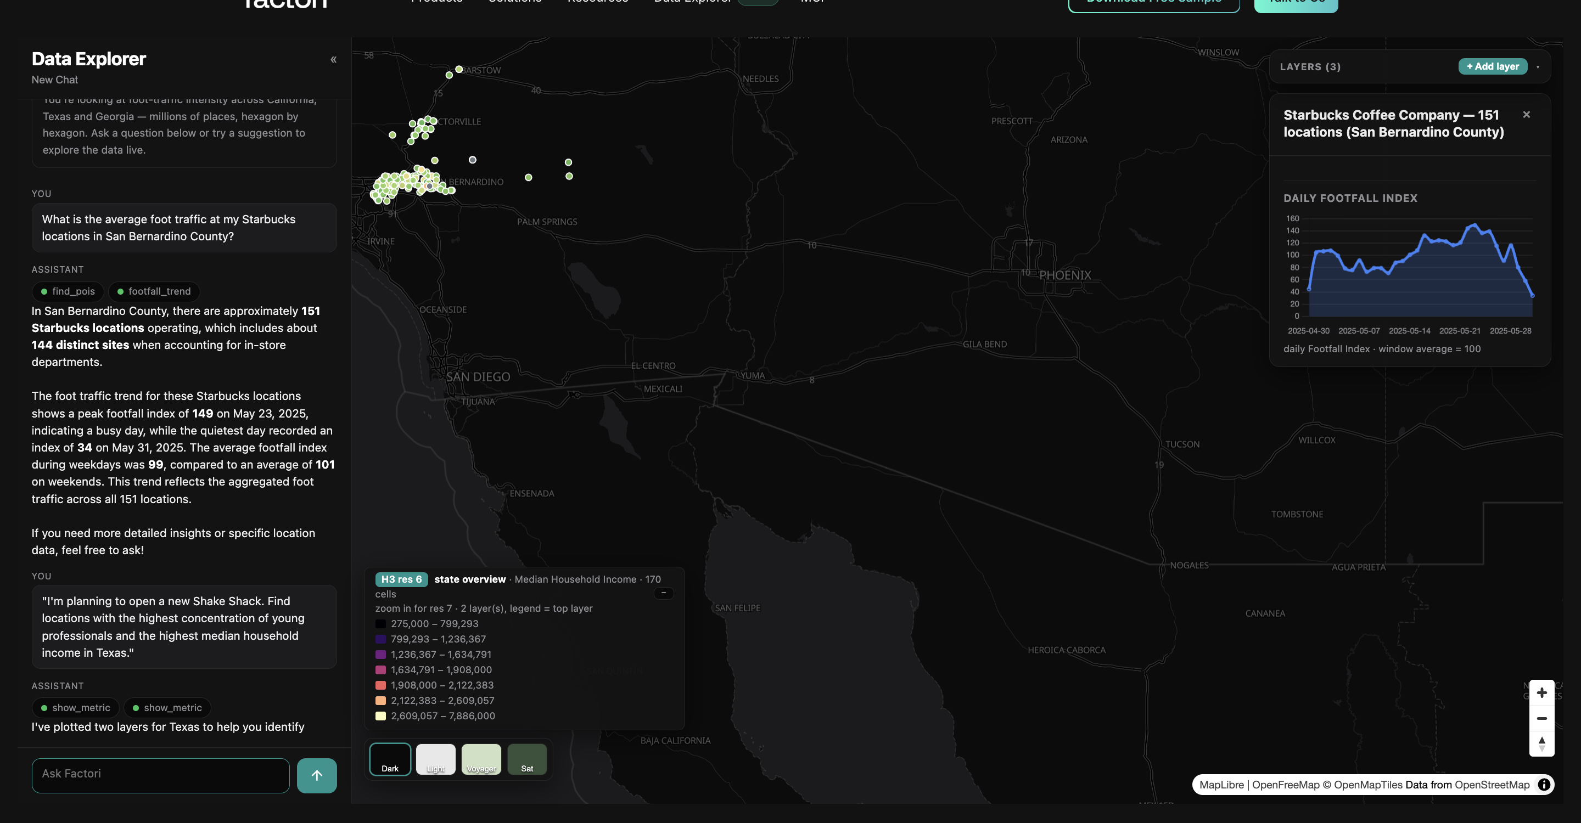Image resolution: width=1581 pixels, height=823 pixels.
Task: Select the 1,634,791 – 1,908,000 legend swatch
Action: (380, 670)
